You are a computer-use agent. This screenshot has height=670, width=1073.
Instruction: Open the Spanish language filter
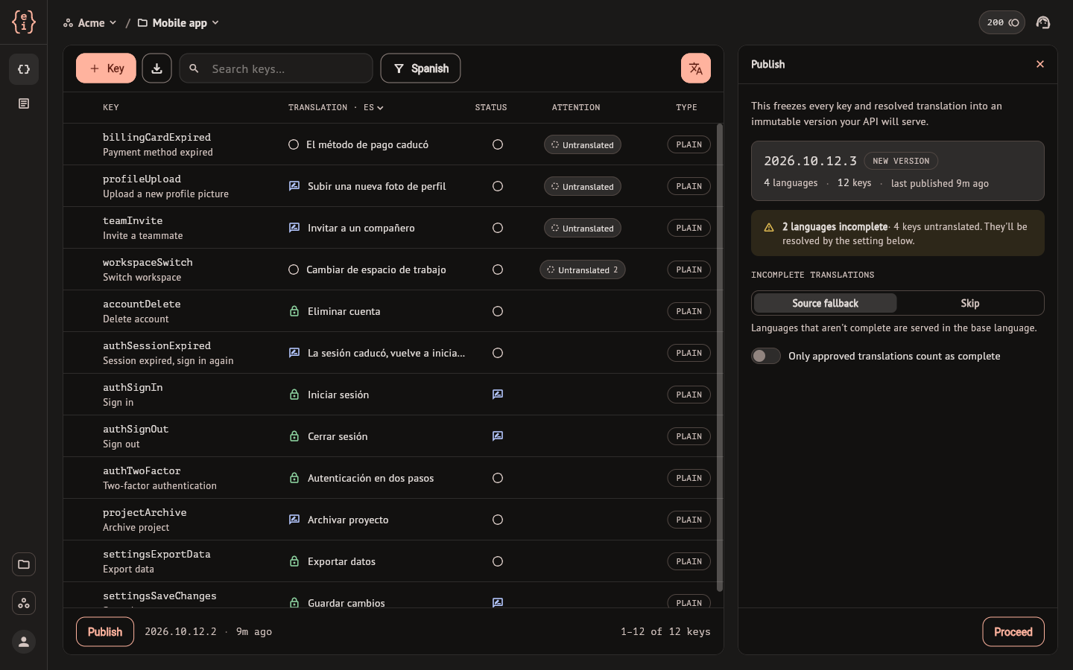click(x=420, y=68)
